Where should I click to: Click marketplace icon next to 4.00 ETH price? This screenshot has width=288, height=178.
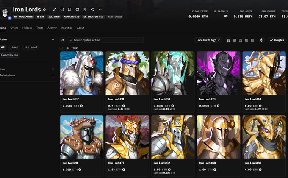pos(260,170)
